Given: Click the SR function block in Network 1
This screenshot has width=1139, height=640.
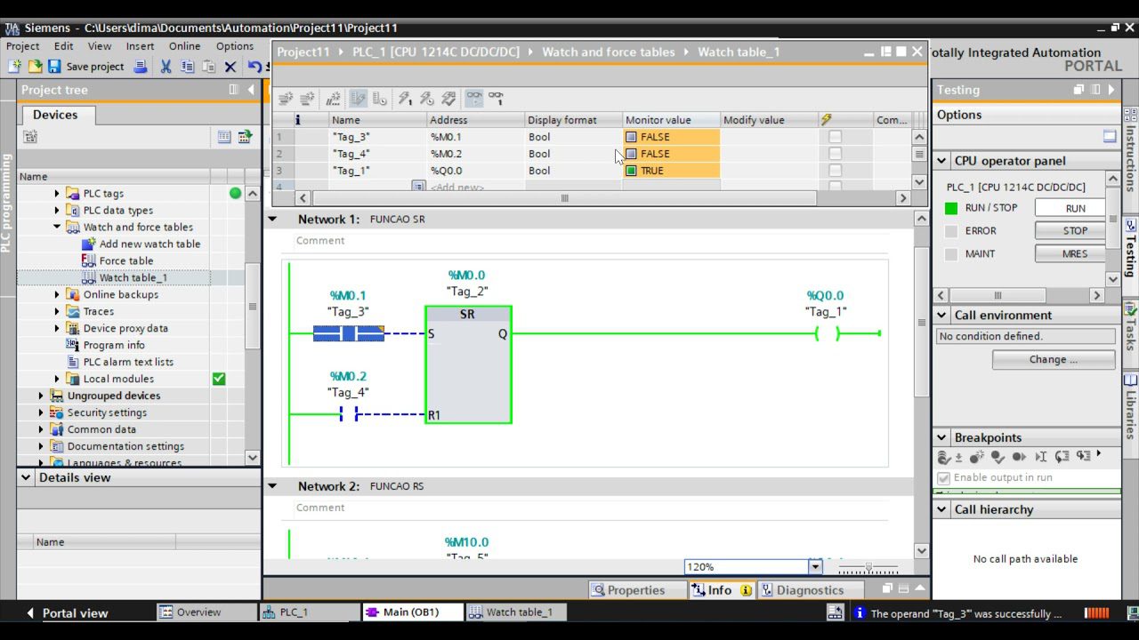Looking at the screenshot, I should click(468, 364).
